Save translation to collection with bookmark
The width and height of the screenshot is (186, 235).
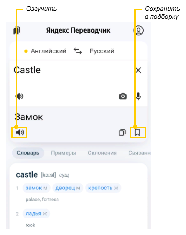pyautogui.click(x=138, y=133)
